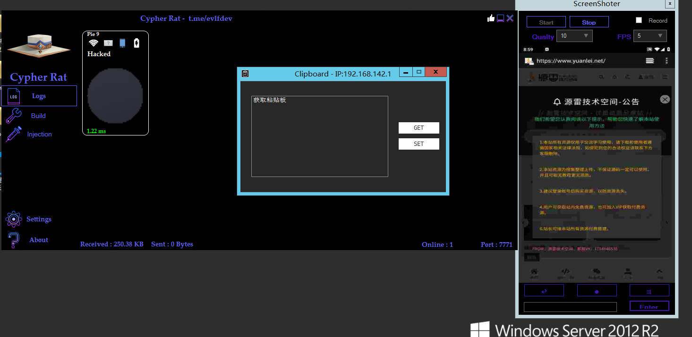Enable the Record checkbox
Screen dimensions: 692x337
click(639, 20)
